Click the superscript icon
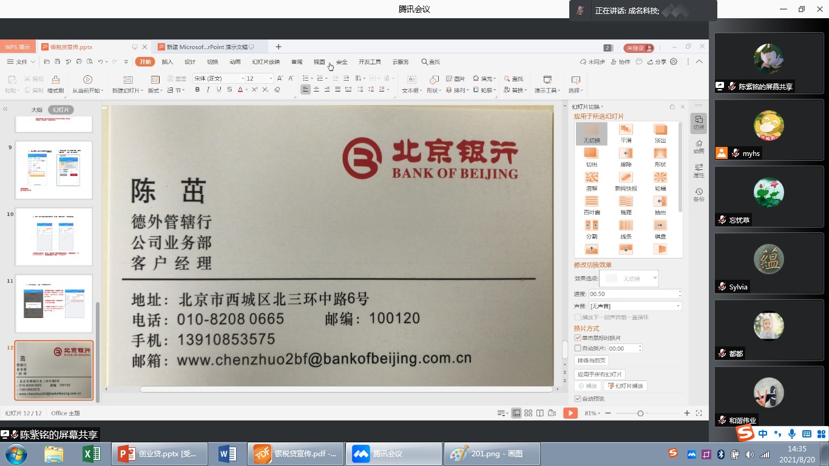829x466 pixels. coord(255,90)
